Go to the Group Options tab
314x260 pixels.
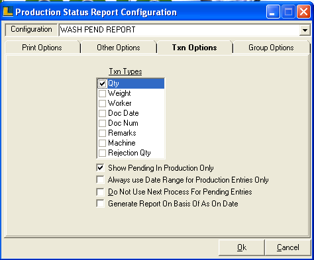point(271,48)
